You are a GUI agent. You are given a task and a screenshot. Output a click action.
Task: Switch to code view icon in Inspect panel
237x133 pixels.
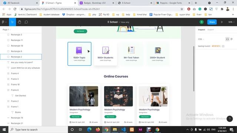click(227, 39)
